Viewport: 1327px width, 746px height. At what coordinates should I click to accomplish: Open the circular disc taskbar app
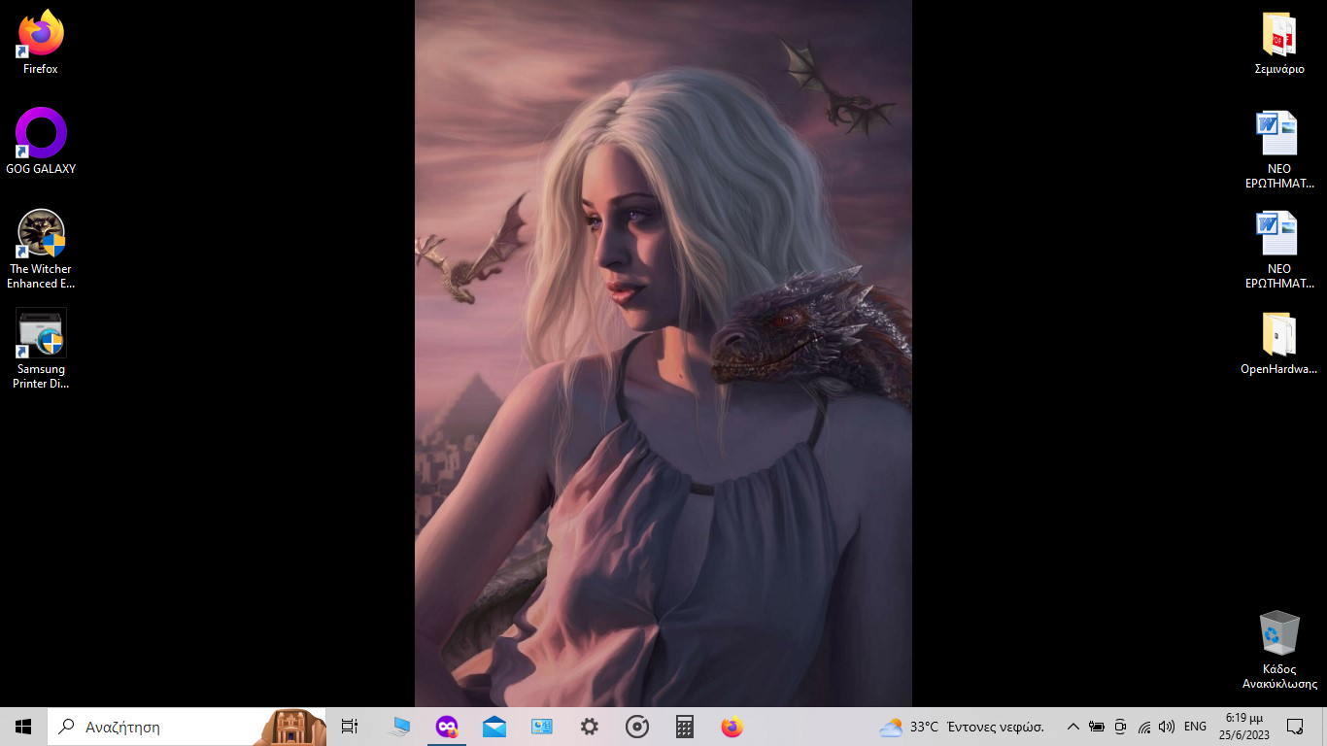point(637,727)
